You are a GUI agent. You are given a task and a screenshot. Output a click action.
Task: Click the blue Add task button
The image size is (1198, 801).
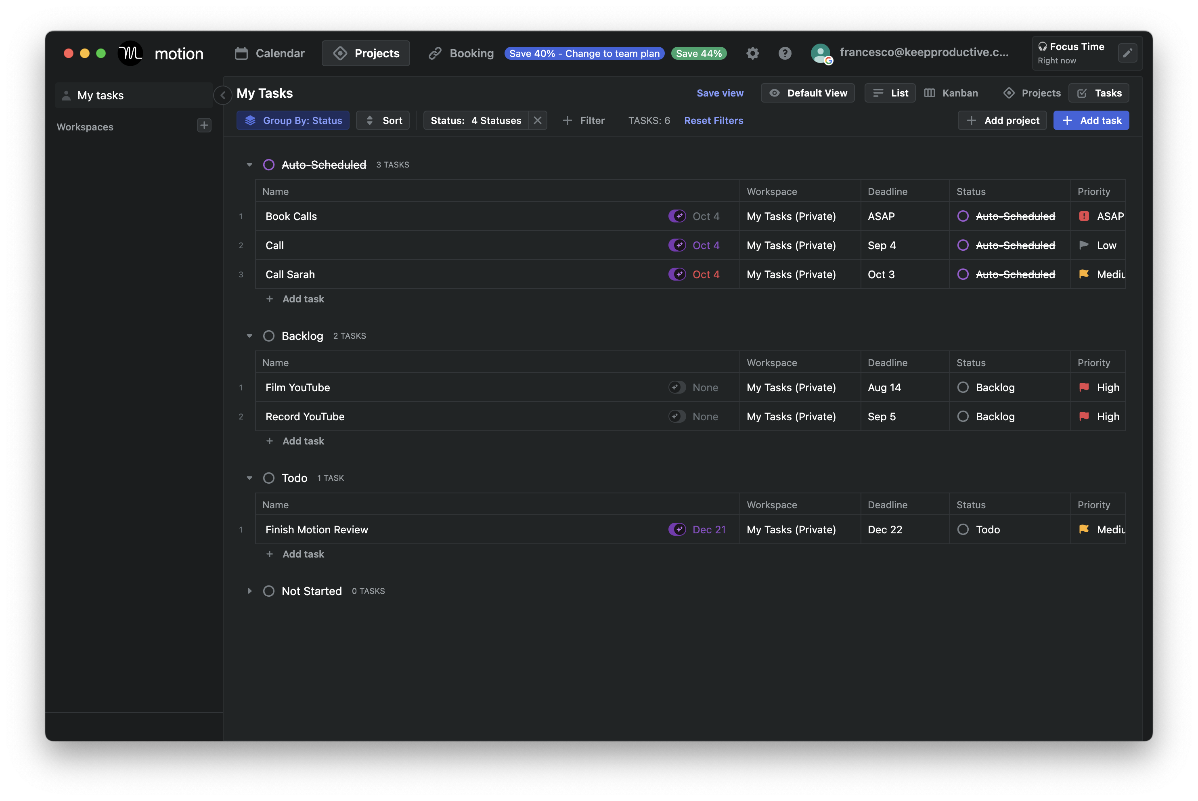[1091, 121]
